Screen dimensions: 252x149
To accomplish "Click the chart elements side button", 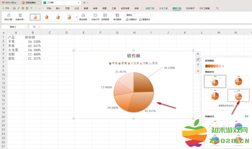I will (198, 54).
